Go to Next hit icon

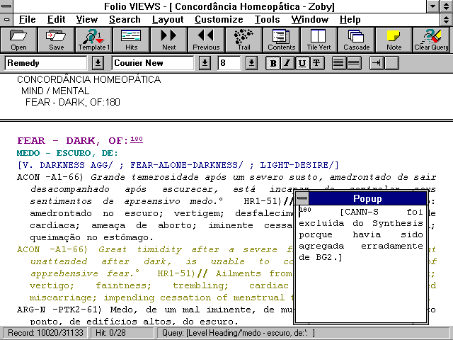[168, 40]
